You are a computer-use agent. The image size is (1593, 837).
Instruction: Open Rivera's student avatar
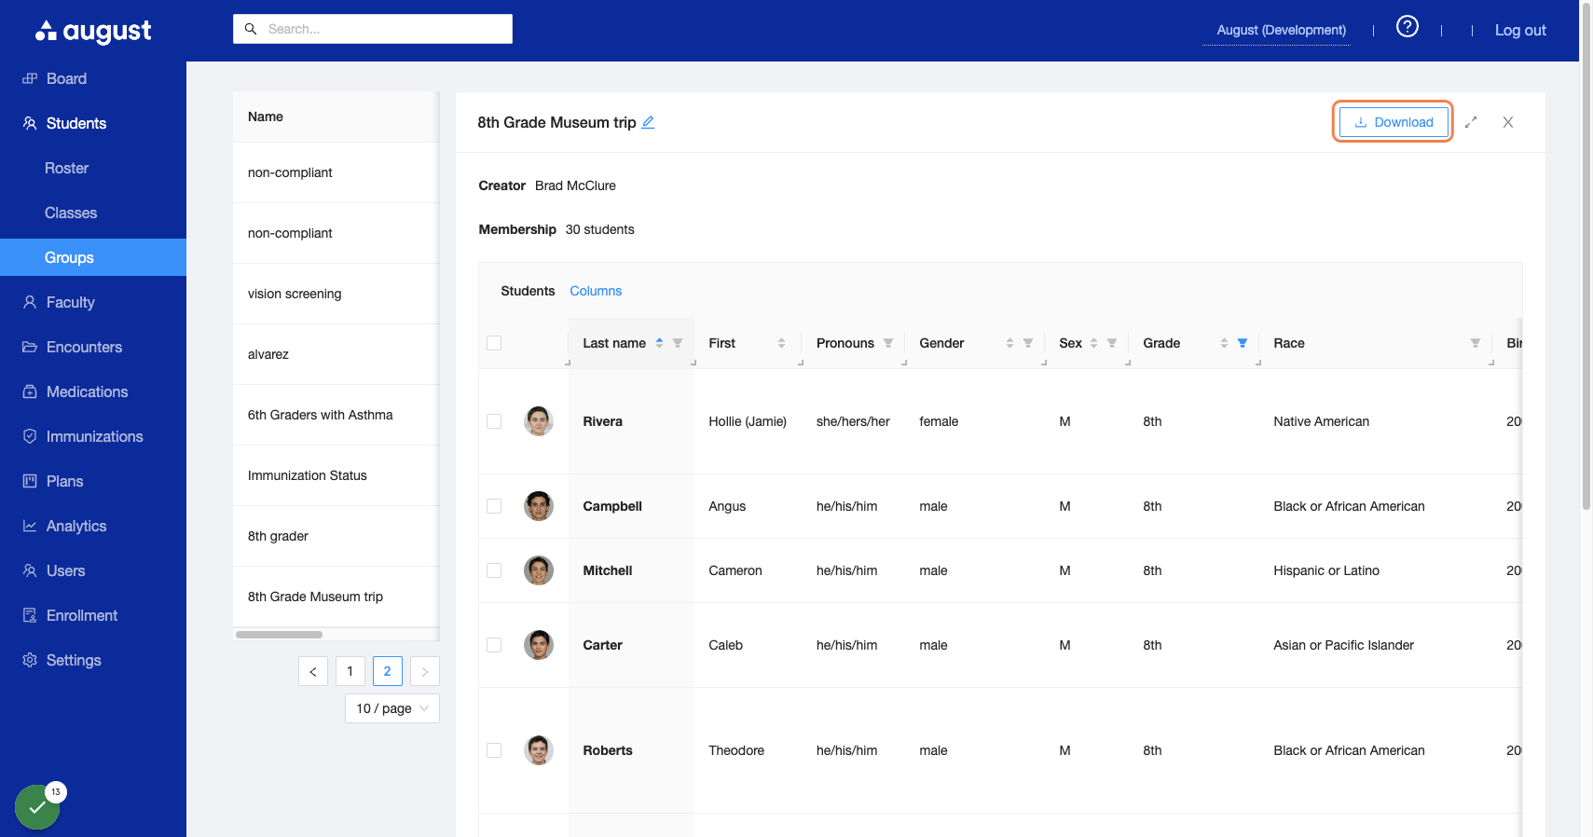539,421
